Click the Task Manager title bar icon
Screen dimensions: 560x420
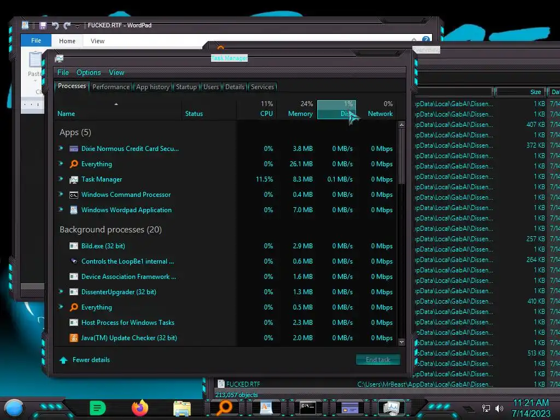pos(59,58)
